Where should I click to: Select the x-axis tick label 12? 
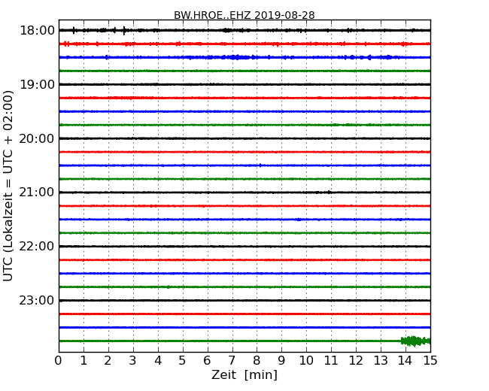pos(356,361)
